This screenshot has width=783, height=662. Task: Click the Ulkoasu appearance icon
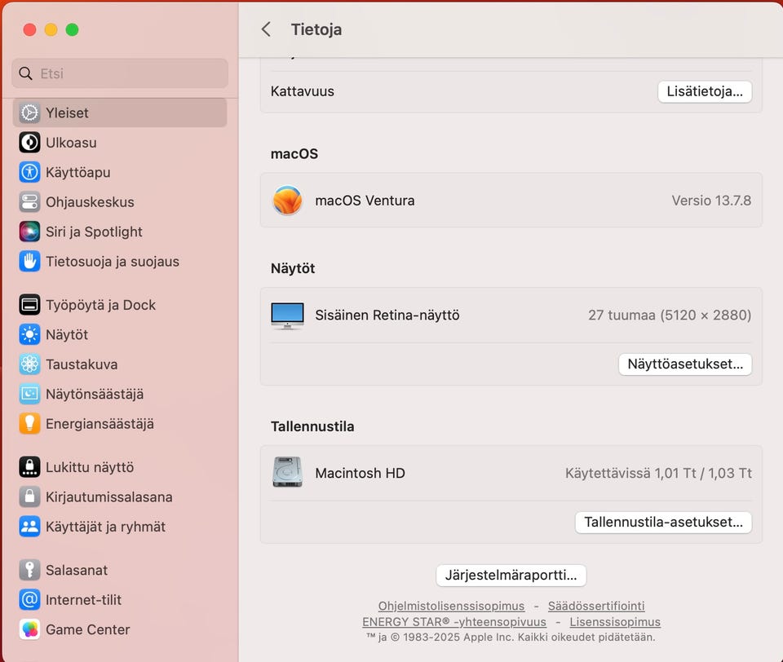[29, 143]
